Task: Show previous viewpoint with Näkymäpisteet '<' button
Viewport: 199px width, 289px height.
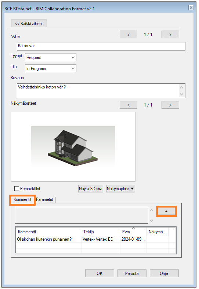Action: [129, 105]
